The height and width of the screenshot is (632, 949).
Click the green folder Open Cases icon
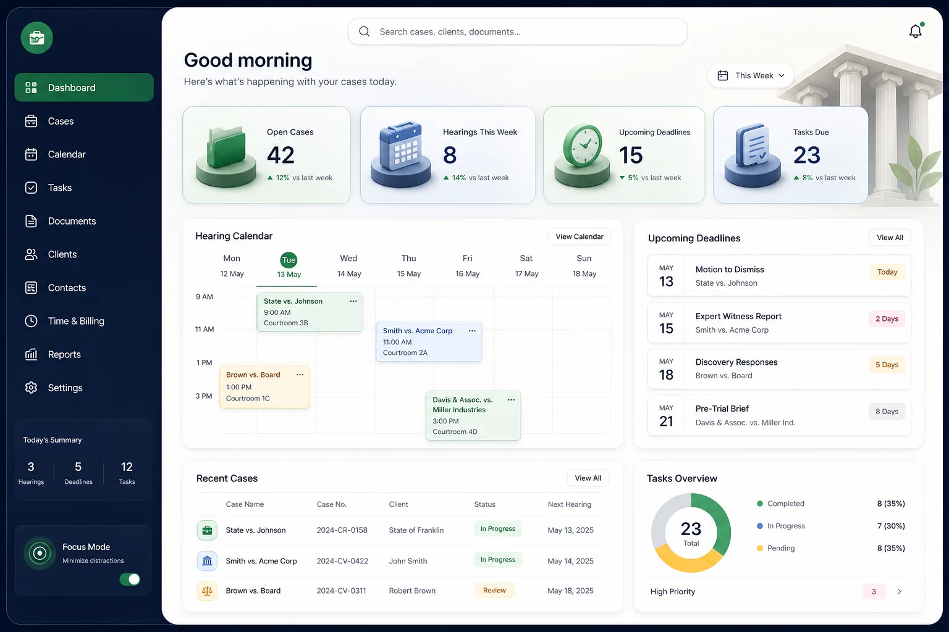[x=226, y=156]
